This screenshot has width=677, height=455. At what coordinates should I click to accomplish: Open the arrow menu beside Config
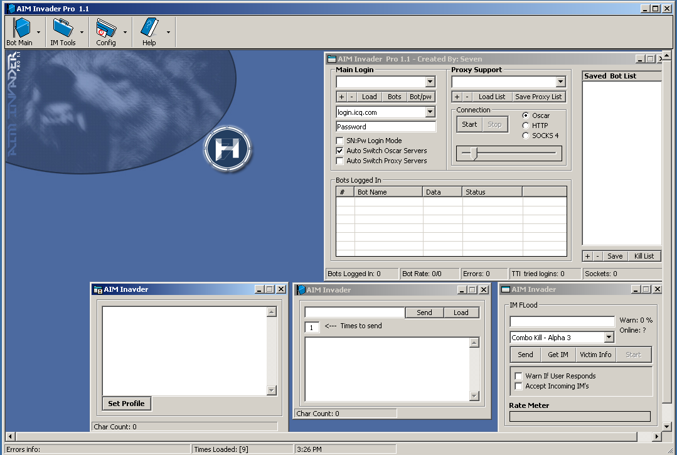coord(125,32)
